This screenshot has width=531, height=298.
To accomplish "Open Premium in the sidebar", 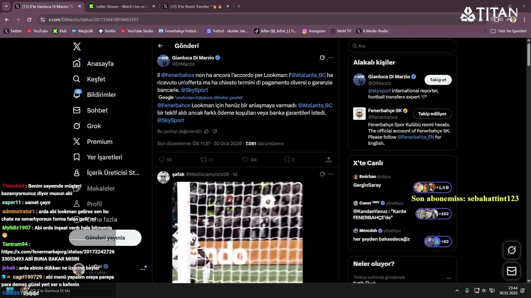I will point(93,142).
